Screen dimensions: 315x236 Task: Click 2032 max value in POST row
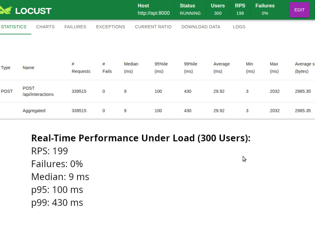(275, 91)
